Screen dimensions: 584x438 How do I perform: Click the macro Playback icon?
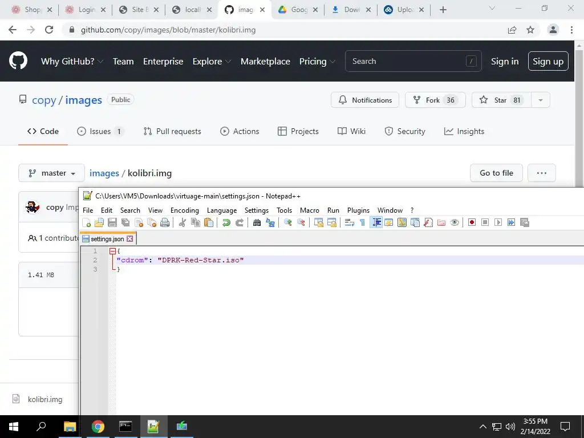click(498, 223)
